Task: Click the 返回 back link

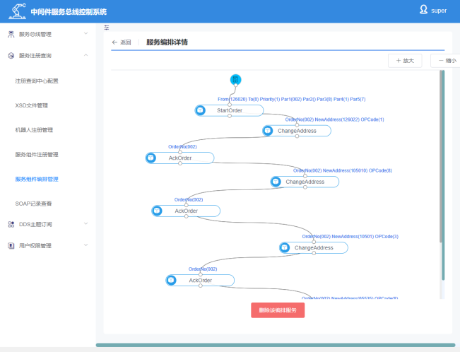Action: pyautogui.click(x=122, y=42)
